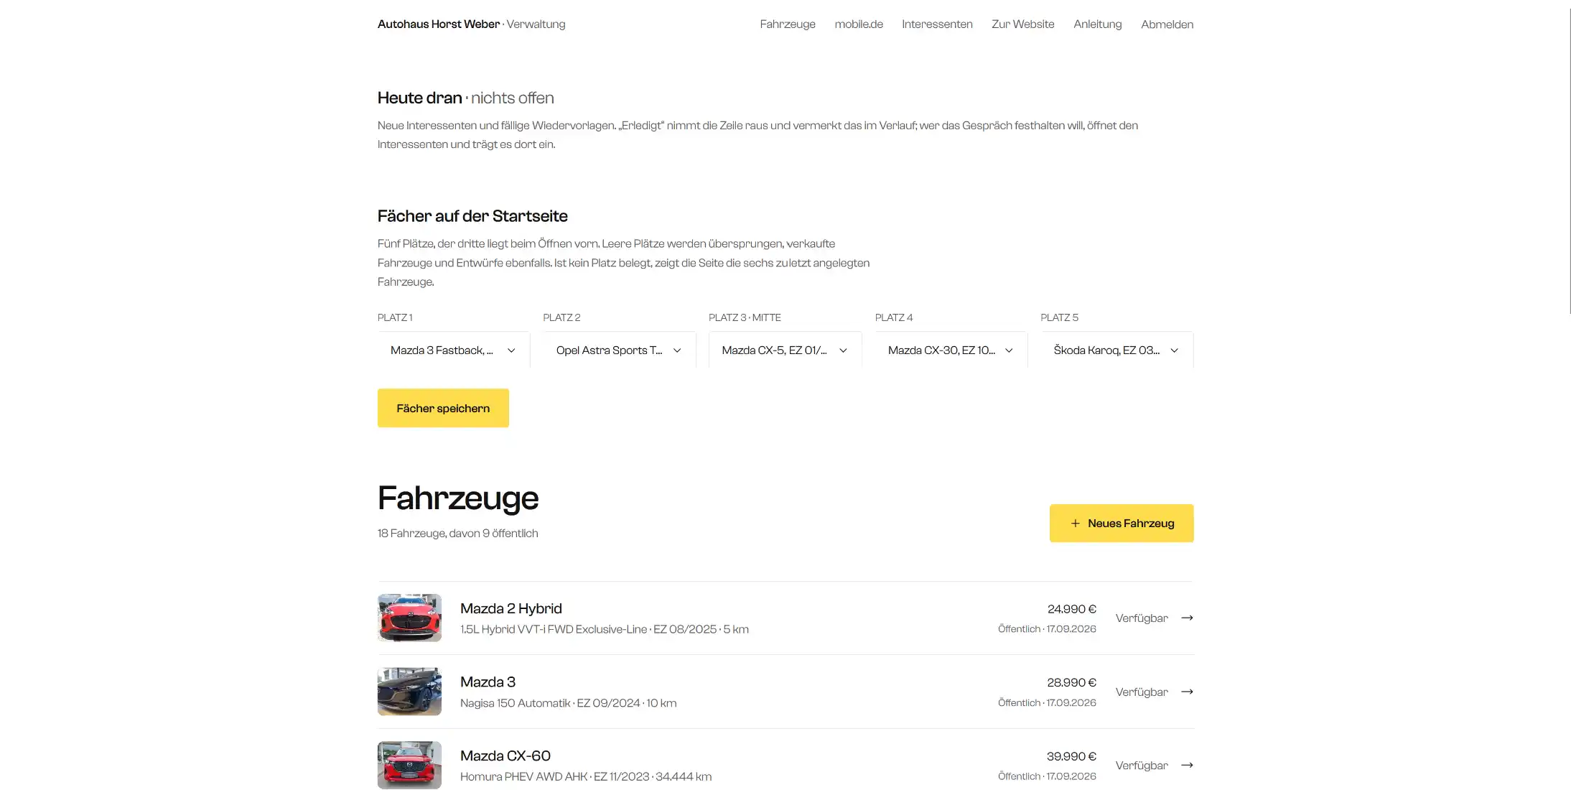
Task: Click the 39.990 € price
Action: tap(1071, 756)
